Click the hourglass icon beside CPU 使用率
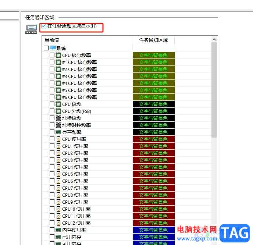This screenshot has height=245, width=253. pyautogui.click(x=58, y=139)
